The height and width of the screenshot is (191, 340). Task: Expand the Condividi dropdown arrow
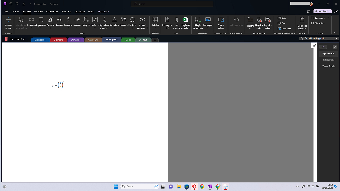point(330,11)
